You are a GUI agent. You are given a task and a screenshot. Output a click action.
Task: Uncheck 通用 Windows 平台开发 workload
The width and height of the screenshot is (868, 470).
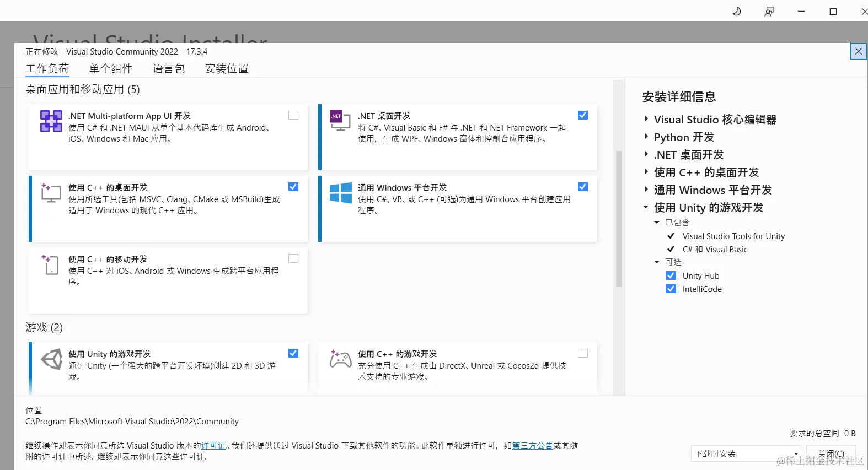click(583, 187)
